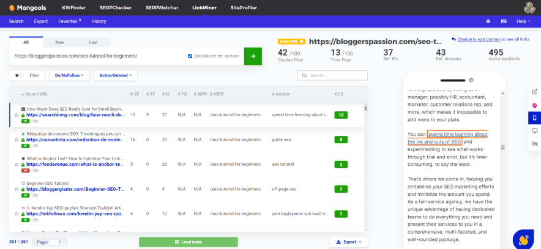This screenshot has width=541, height=249.
Task: Switch to the mobile preview icon
Action: coord(535,118)
